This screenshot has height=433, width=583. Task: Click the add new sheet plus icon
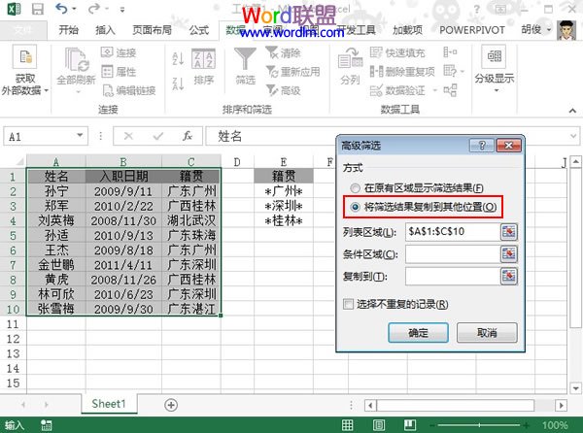click(x=171, y=405)
